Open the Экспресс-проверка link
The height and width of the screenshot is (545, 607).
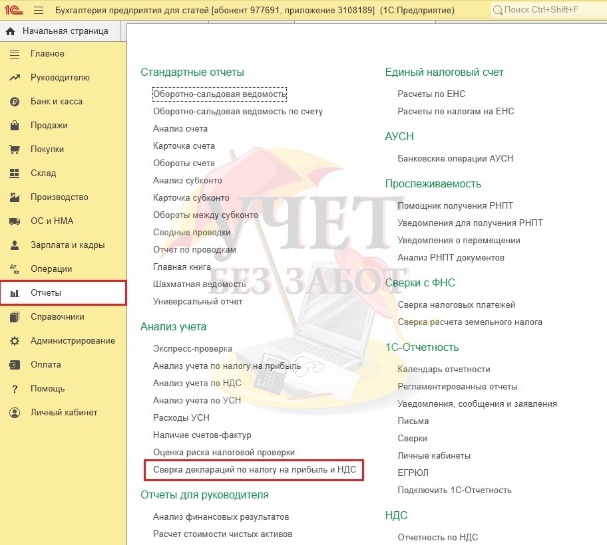pyautogui.click(x=192, y=349)
